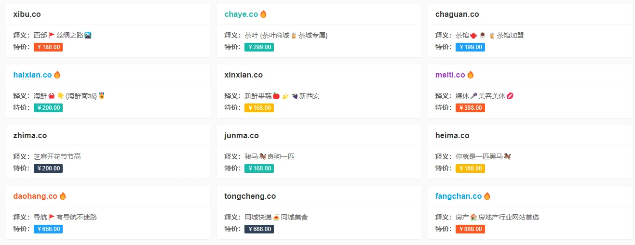The image size is (635, 245).
Task: Open the xibu.co domain link
Action: click(x=27, y=14)
